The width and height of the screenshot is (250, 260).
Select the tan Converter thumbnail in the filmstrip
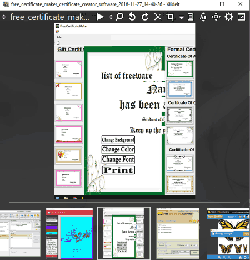[178, 233]
